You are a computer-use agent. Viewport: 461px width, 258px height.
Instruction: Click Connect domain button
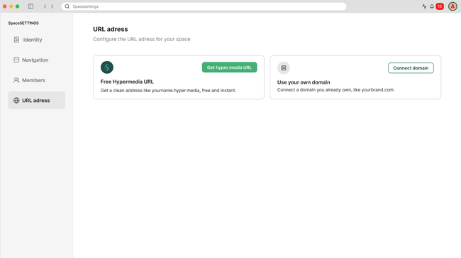click(x=411, y=68)
